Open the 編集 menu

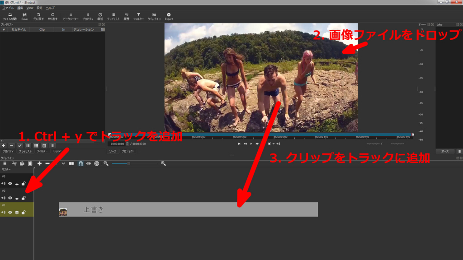pyautogui.click(x=20, y=8)
